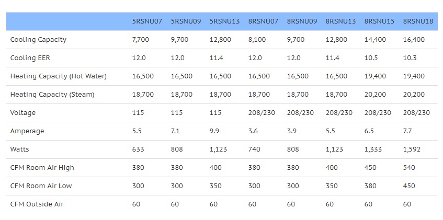This screenshot has width=443, height=220.
Task: Select the 5RSNU09 model header
Action: [x=186, y=21]
